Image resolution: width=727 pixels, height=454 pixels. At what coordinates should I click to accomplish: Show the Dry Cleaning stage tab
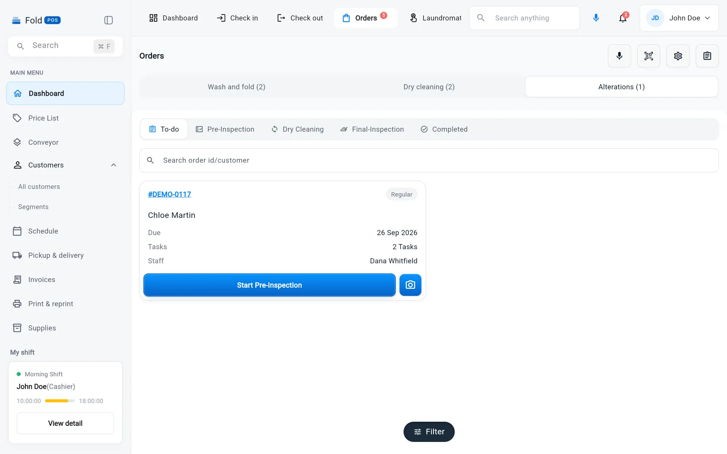click(298, 129)
